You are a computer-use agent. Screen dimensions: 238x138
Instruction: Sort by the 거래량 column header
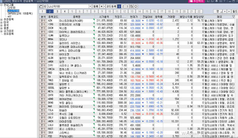tap(171, 17)
